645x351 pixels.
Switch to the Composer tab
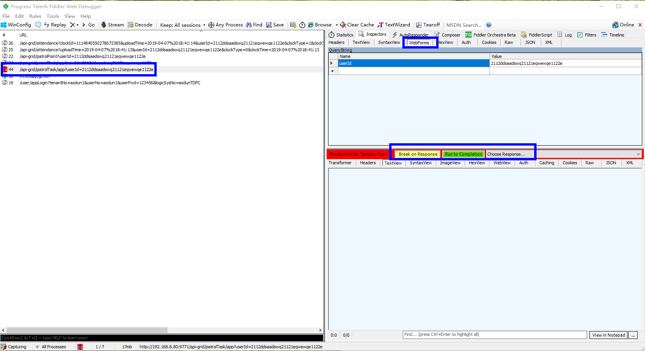[447, 35]
